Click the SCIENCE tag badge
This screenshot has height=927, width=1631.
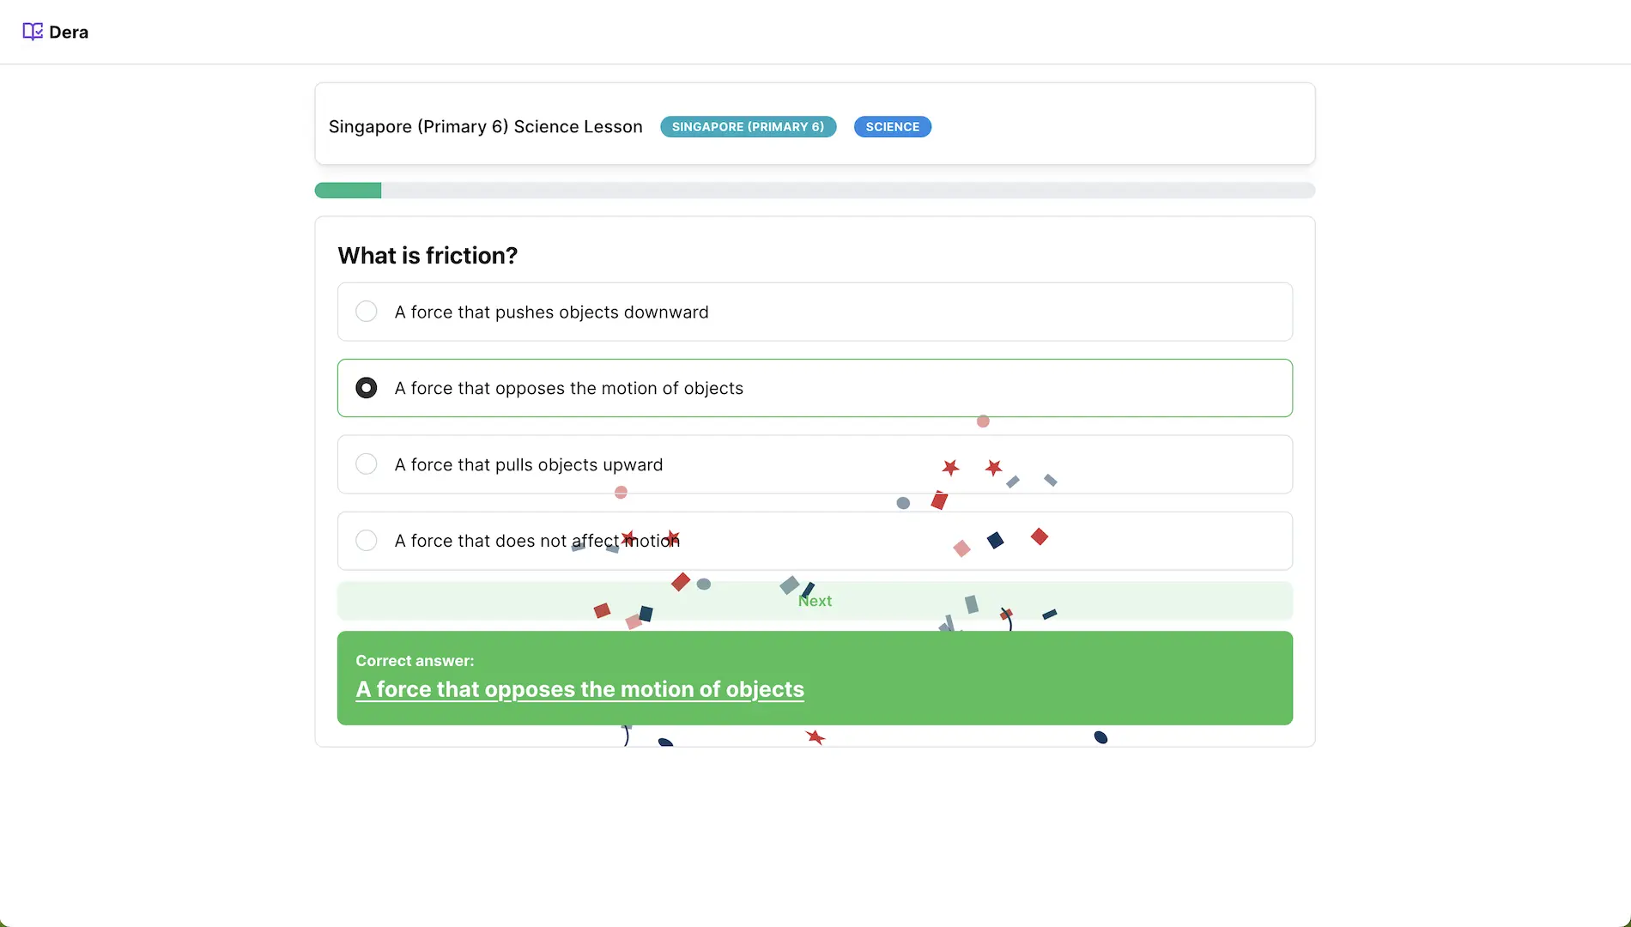[892, 127]
